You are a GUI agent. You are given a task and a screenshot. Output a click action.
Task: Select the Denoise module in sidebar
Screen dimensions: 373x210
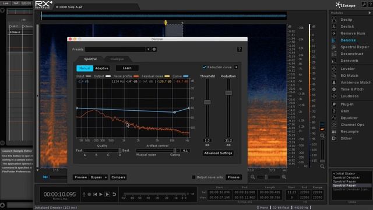coord(348,40)
